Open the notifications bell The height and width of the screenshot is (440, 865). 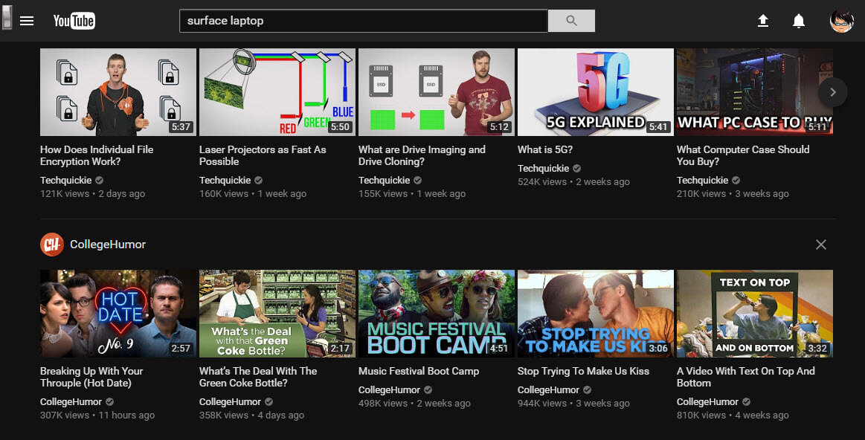coord(798,21)
